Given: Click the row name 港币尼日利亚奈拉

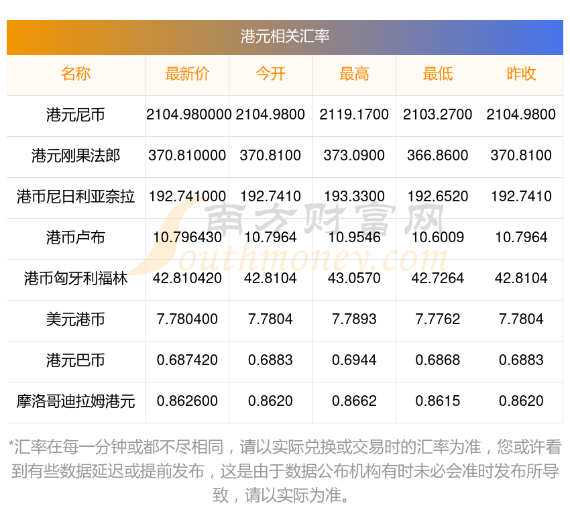Looking at the screenshot, I should (x=76, y=197).
